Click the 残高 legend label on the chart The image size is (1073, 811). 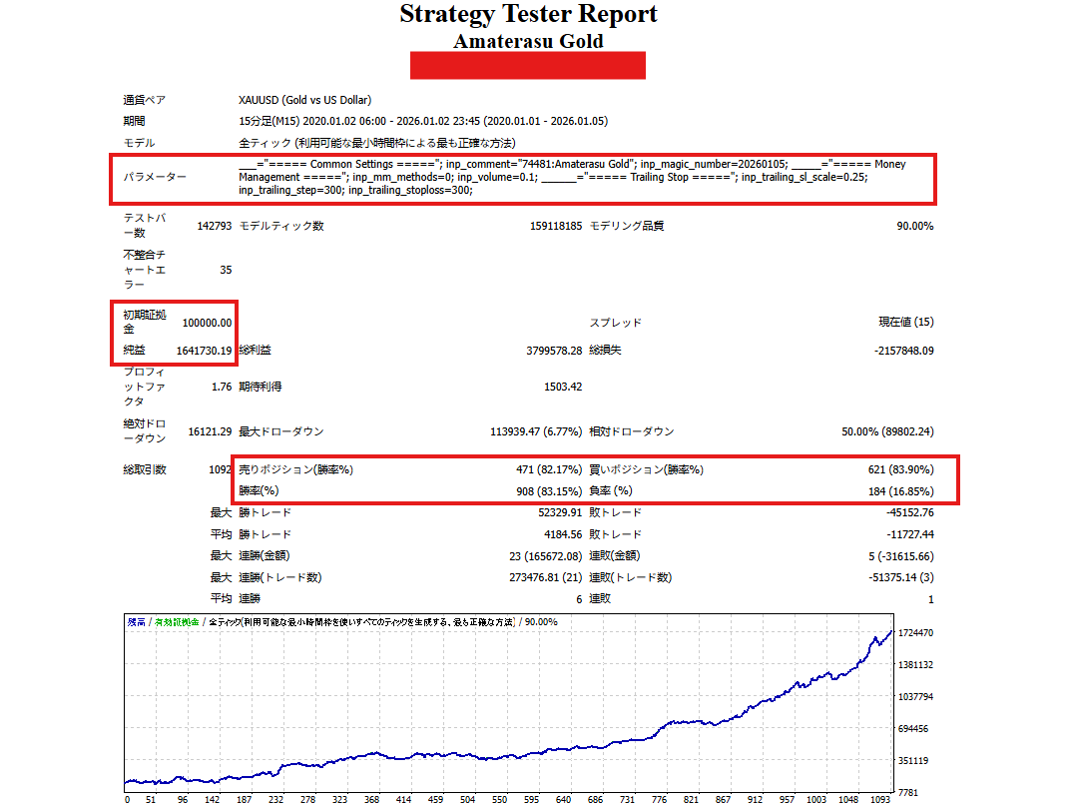(135, 622)
